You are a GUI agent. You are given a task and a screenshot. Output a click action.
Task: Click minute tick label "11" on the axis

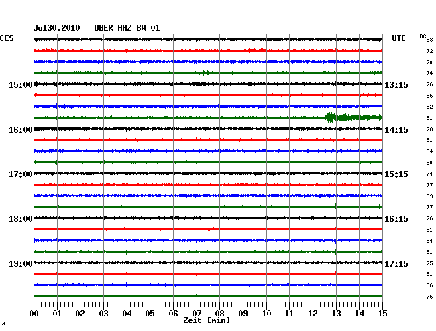289,314
